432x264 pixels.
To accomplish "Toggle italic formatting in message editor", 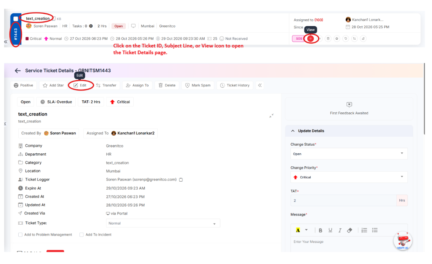I will click(340, 230).
